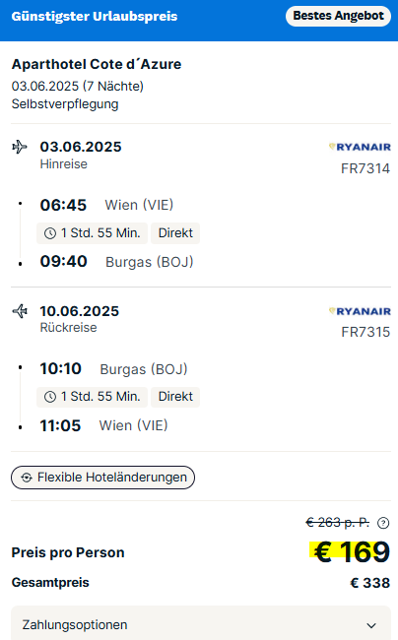Click the highlighted € 169 price
Image resolution: width=398 pixels, height=640 pixels.
(x=350, y=551)
